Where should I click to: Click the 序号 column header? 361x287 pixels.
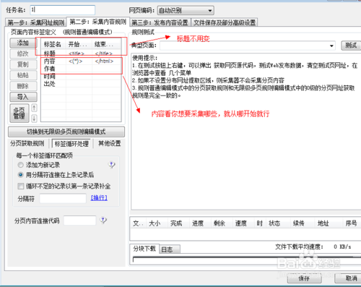(352, 223)
